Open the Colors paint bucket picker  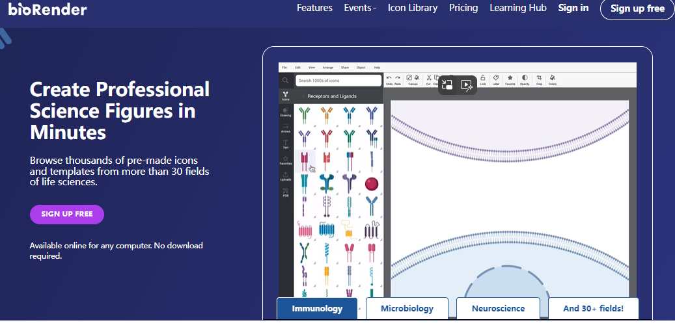click(552, 78)
